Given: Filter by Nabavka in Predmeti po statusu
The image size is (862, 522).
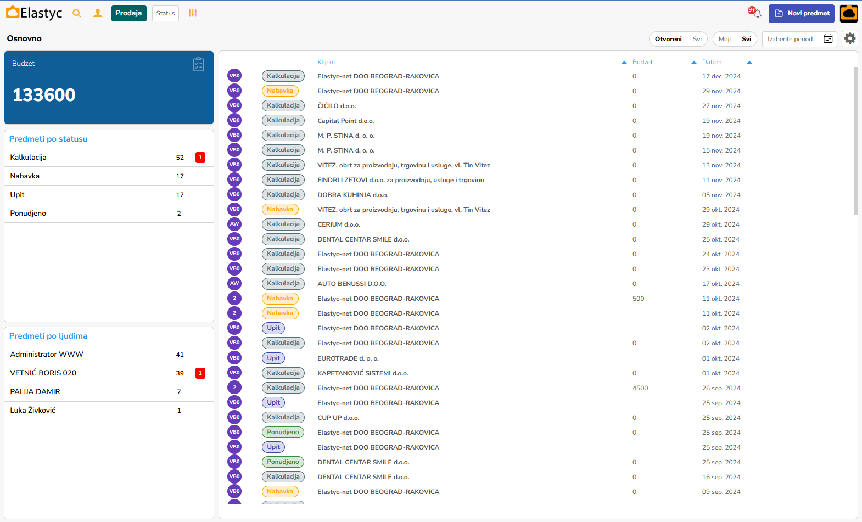Looking at the screenshot, I should click(25, 176).
